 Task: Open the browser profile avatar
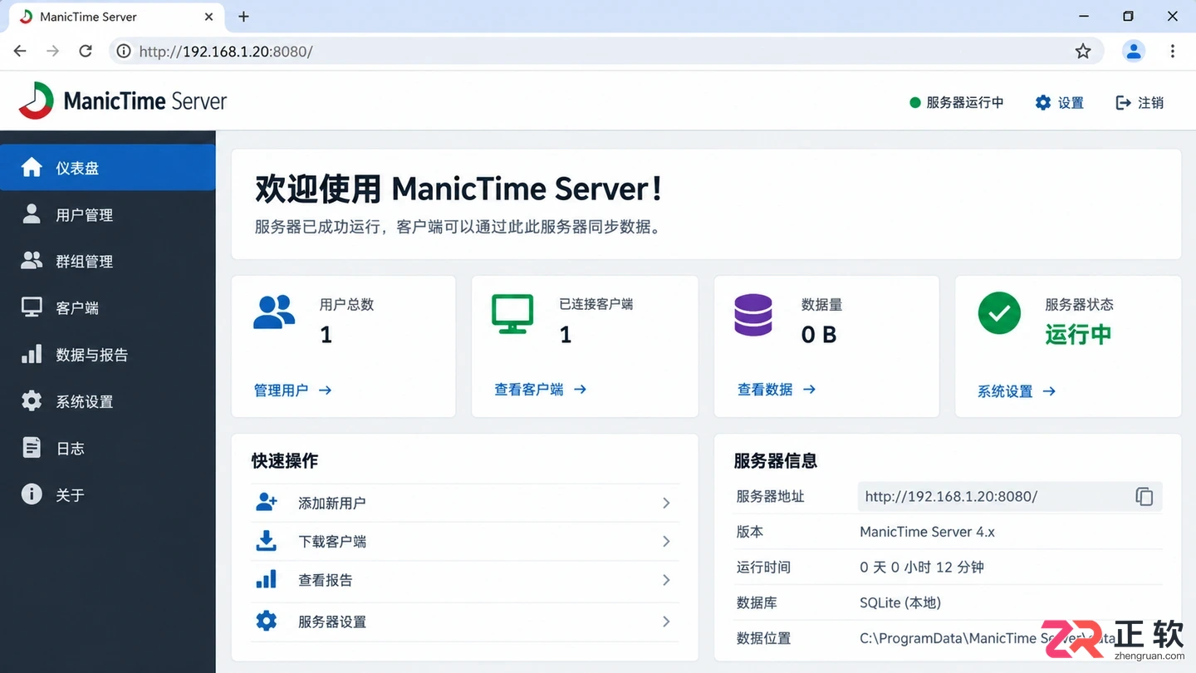coord(1134,51)
